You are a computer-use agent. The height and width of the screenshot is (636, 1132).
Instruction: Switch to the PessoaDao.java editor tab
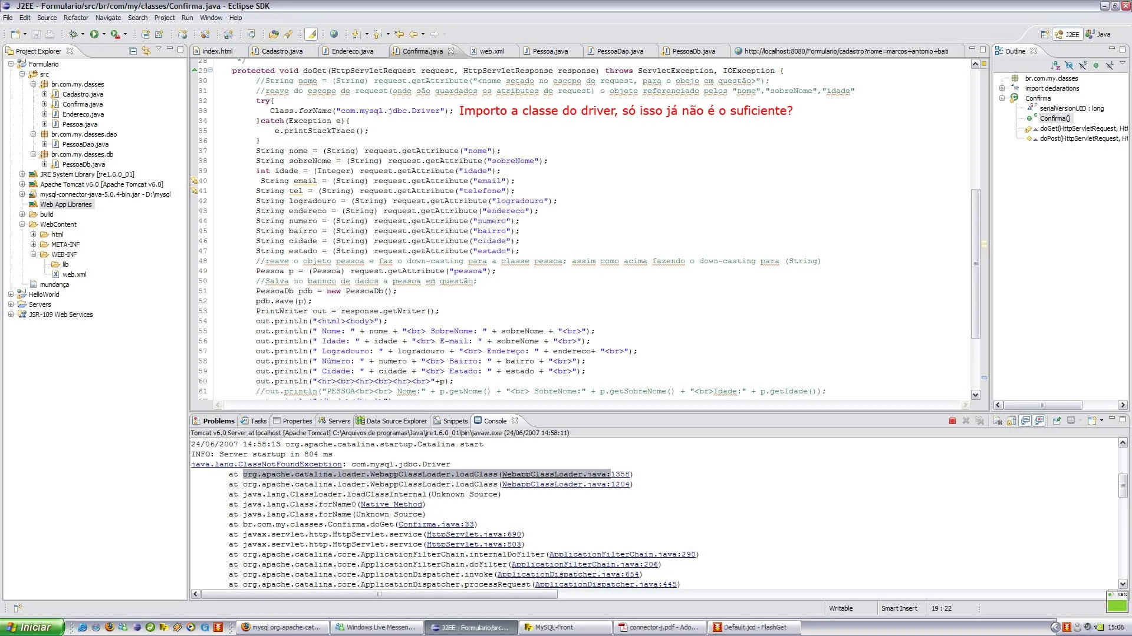tap(619, 51)
